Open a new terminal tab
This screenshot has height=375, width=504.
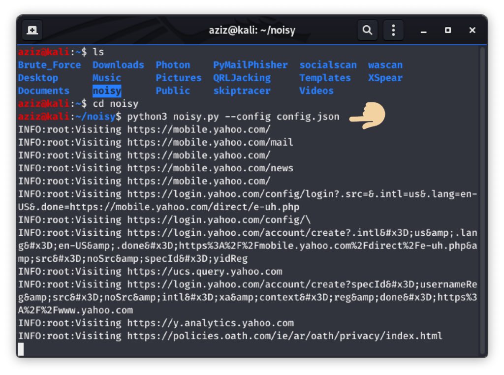32,30
